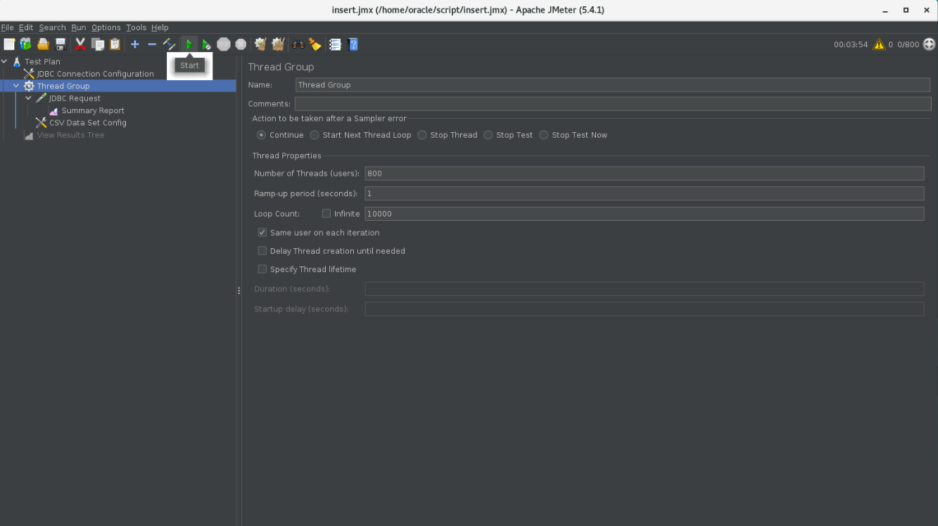938x526 pixels.
Task: Select JDBC Connection Configuration in tree
Action: point(95,74)
